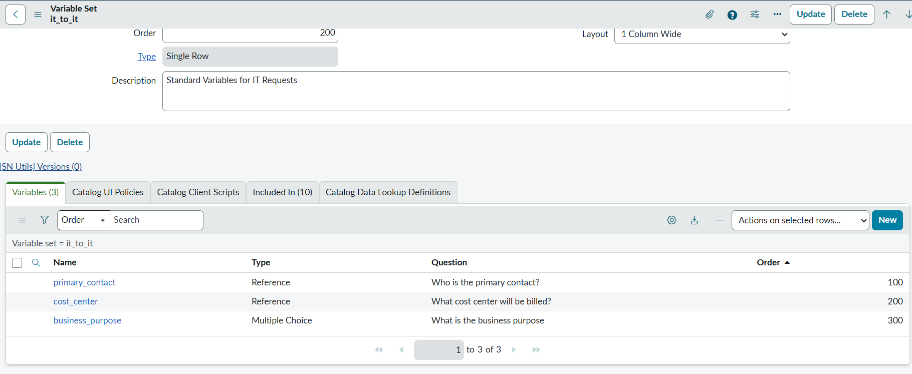Image resolution: width=912 pixels, height=374 pixels.
Task: Go to previous record with up arrow
Action: tap(886, 15)
